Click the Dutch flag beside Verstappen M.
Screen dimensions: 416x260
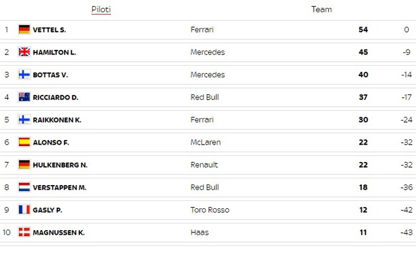24,187
